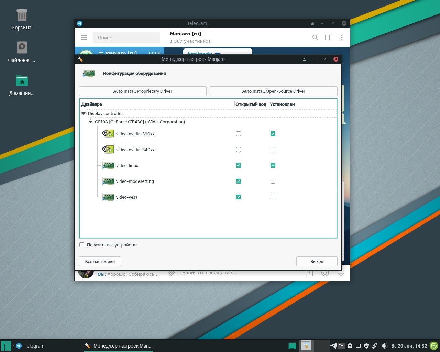
Task: Open the Telegram hamburger menu
Action: tap(84, 37)
